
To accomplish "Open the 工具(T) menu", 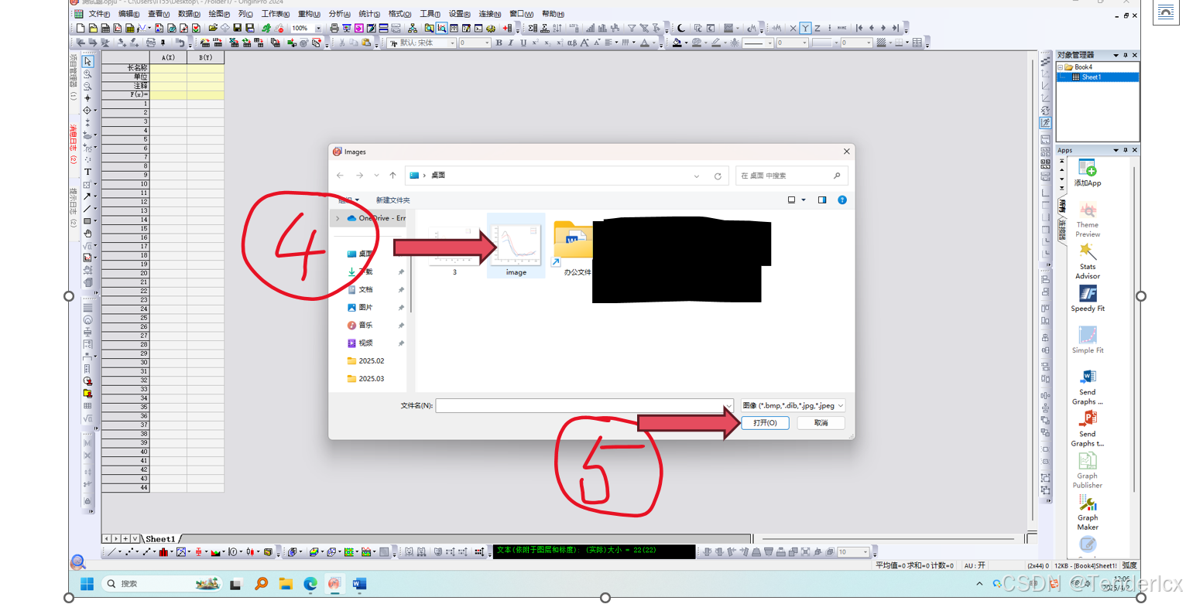I will coord(431,14).
